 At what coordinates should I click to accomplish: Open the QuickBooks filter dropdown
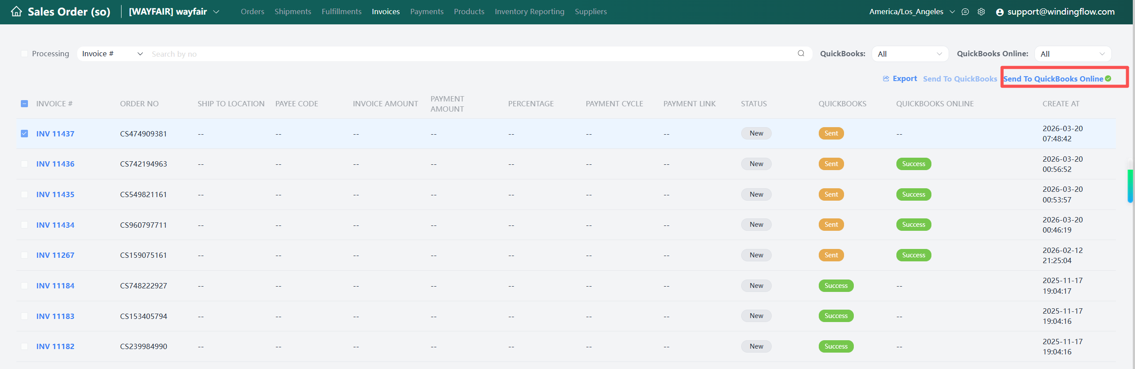point(910,54)
